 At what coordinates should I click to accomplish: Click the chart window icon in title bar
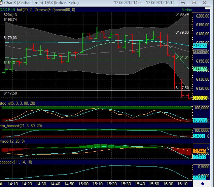pyautogui.click(x=1, y=2)
